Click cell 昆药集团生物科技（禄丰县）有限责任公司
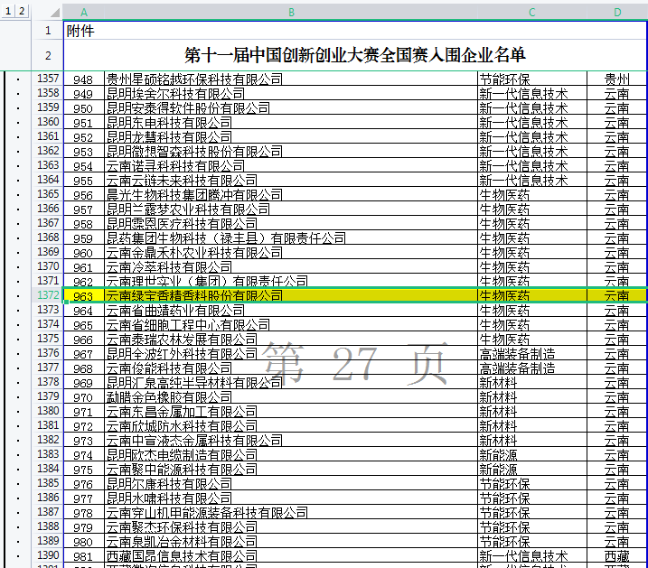The height and width of the screenshot is (568, 648). tap(291, 237)
